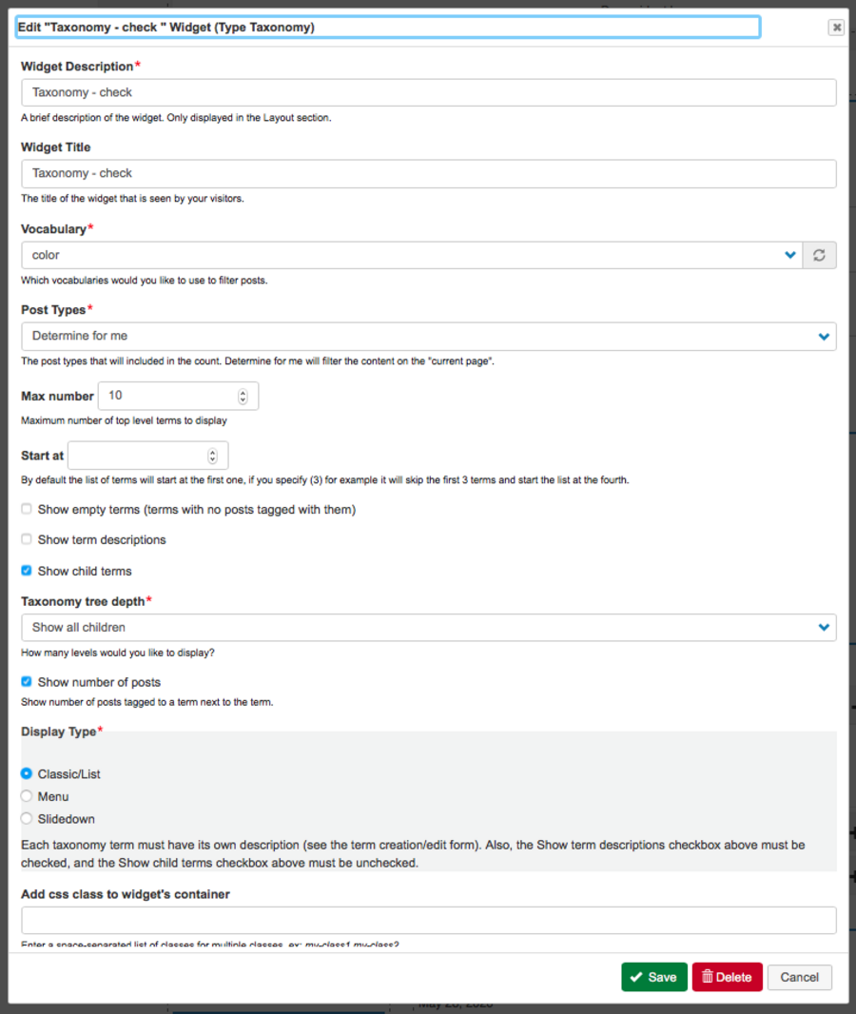856x1014 pixels.
Task: Check Show term descriptions
Action: click(x=27, y=539)
